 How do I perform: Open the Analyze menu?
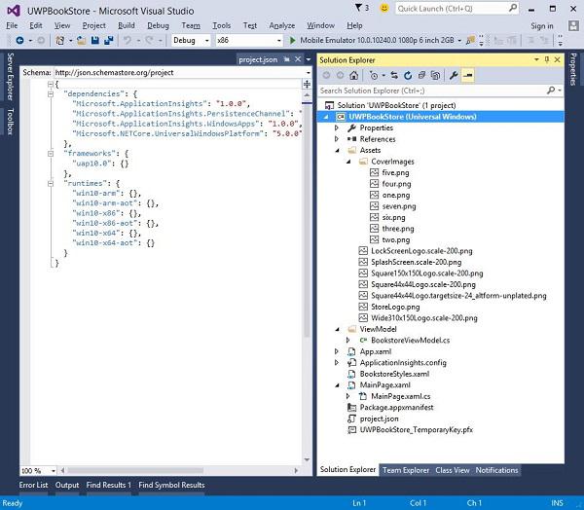280,24
